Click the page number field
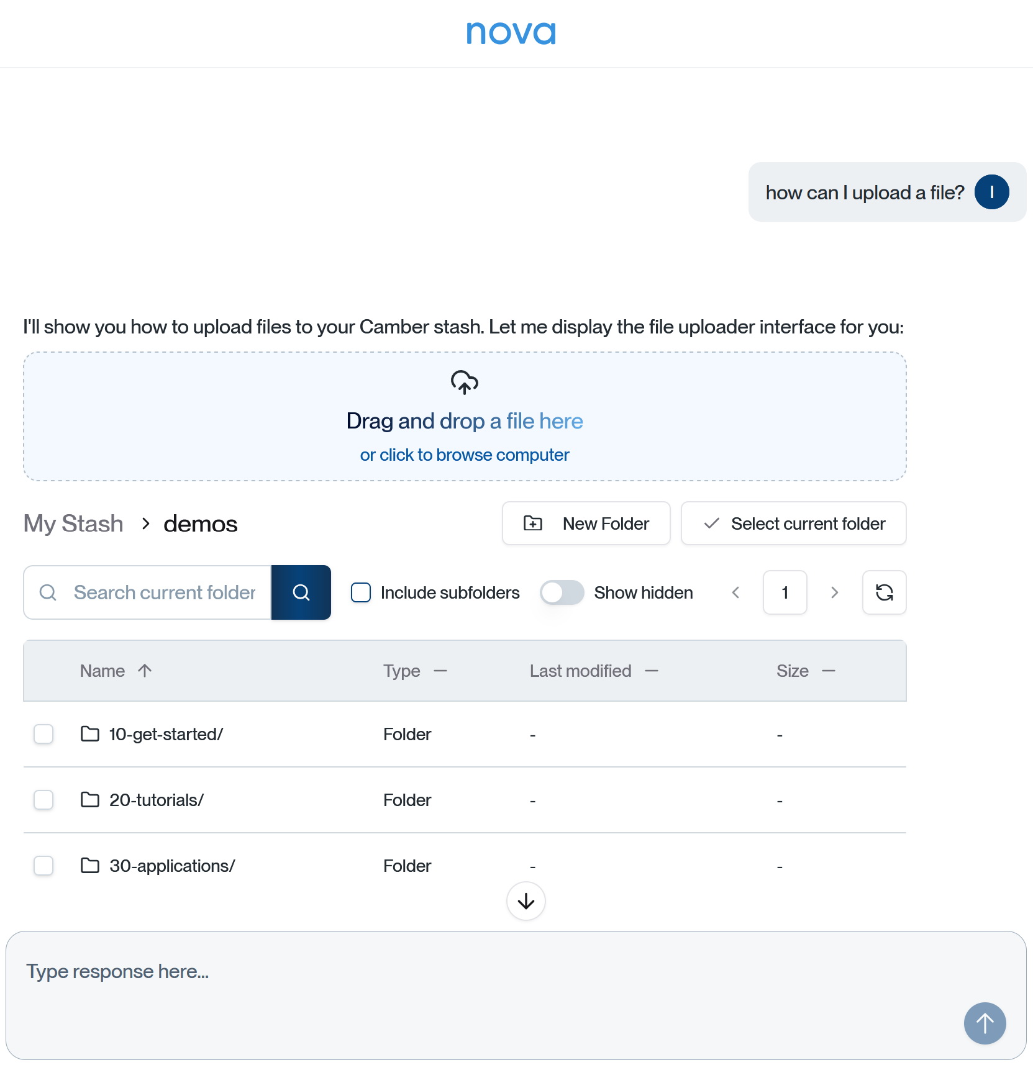 [x=785, y=592]
